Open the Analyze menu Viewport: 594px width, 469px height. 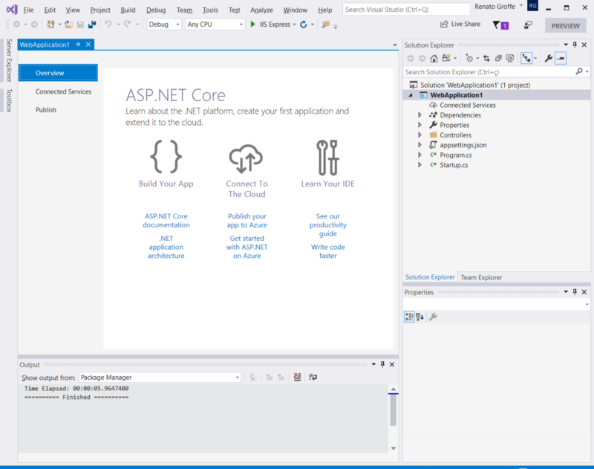tap(261, 10)
